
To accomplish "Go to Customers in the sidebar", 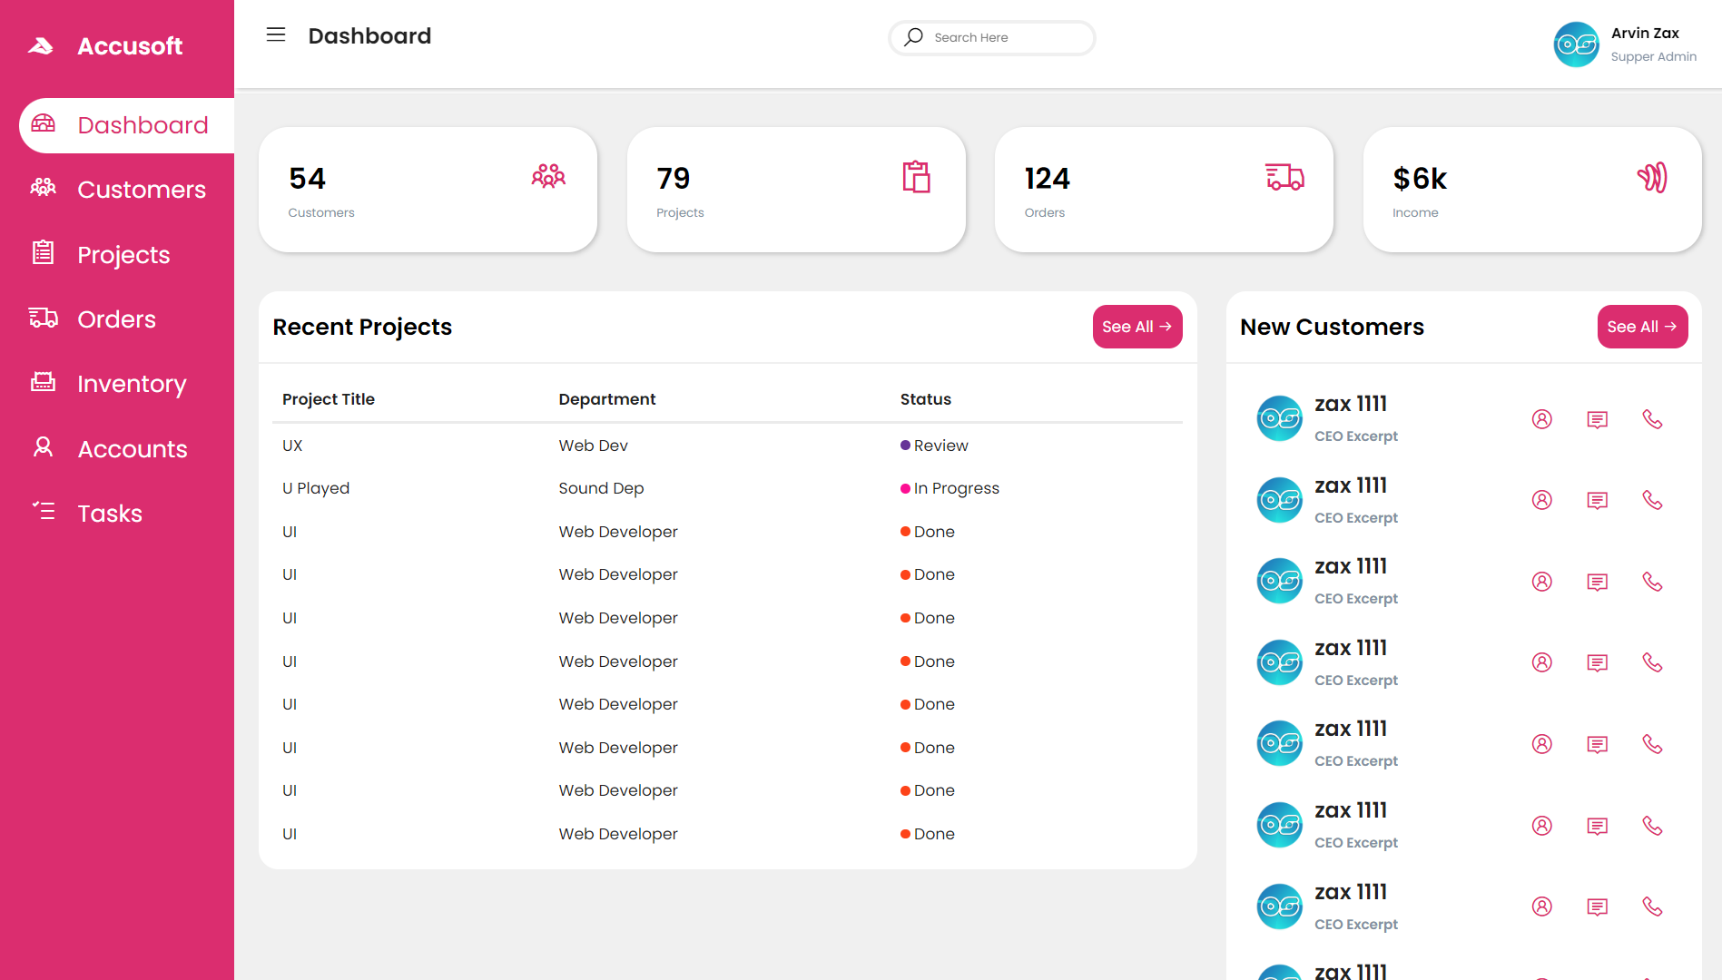I will click(141, 190).
